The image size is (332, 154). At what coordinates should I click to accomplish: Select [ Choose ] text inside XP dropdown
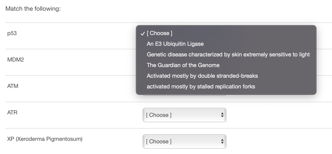159,141
